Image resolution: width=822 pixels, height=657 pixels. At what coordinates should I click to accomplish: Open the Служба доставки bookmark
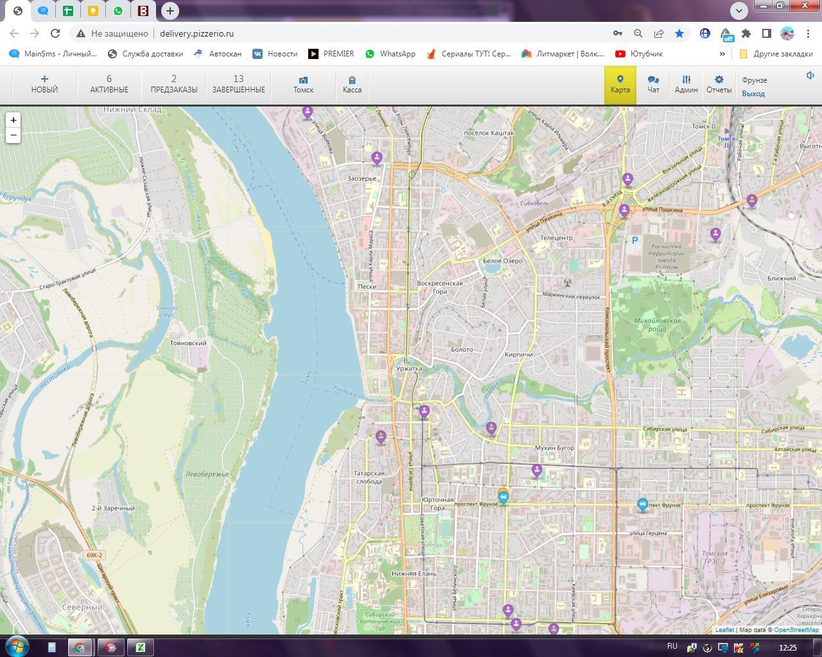[145, 54]
